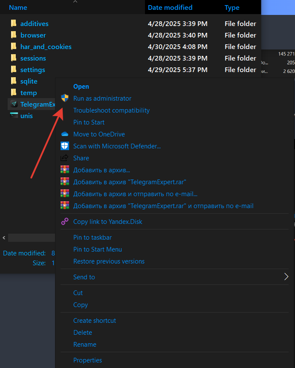Sort files by Name column header
The image size is (295, 368).
[x=18, y=8]
